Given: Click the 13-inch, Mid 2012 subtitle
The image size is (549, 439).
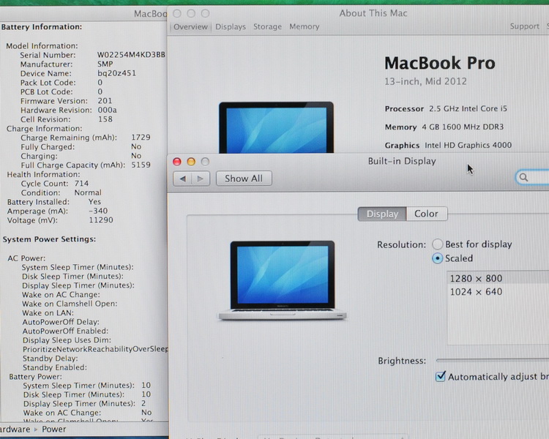Looking at the screenshot, I should point(425,81).
